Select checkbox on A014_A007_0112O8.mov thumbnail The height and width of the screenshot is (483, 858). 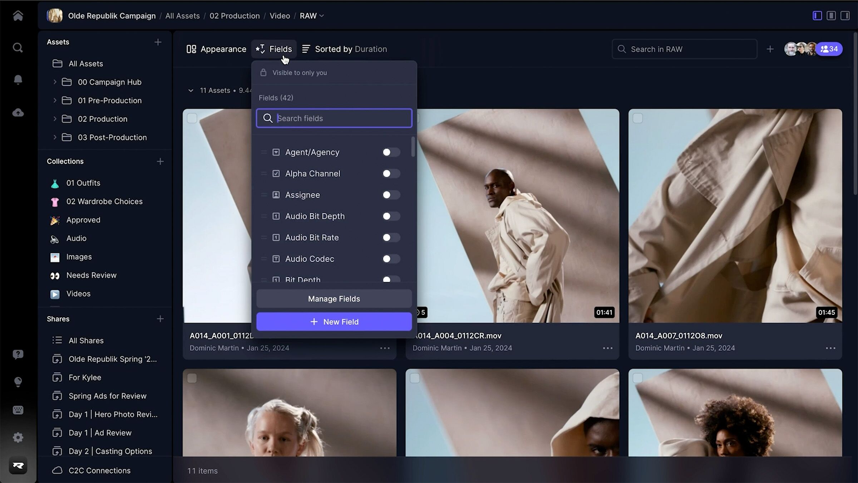638,118
